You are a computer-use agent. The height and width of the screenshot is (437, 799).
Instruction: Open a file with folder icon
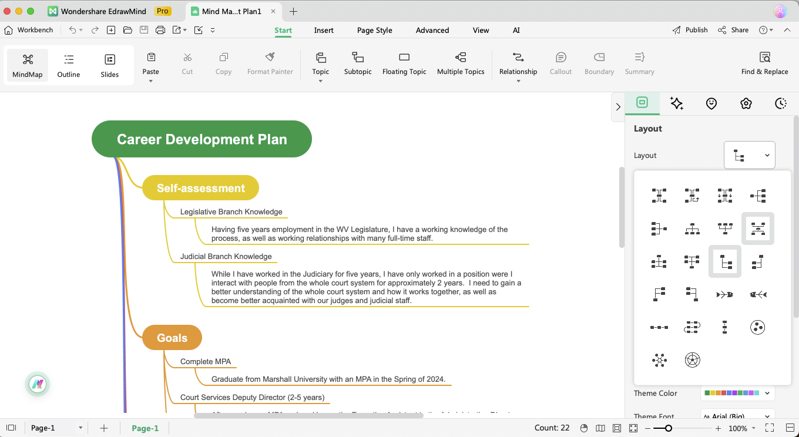click(x=127, y=30)
